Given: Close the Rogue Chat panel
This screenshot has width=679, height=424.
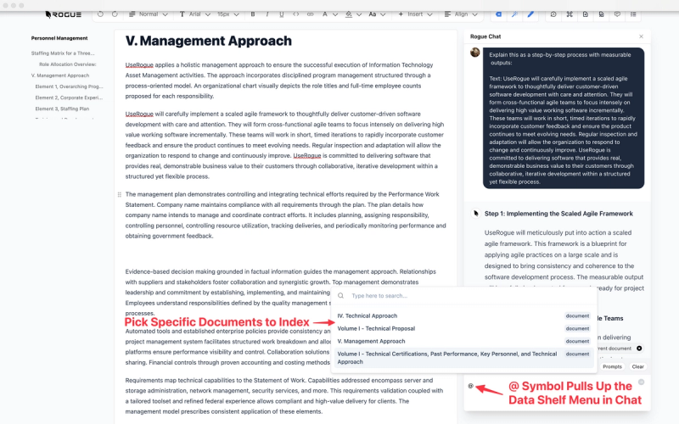Looking at the screenshot, I should pyautogui.click(x=642, y=36).
